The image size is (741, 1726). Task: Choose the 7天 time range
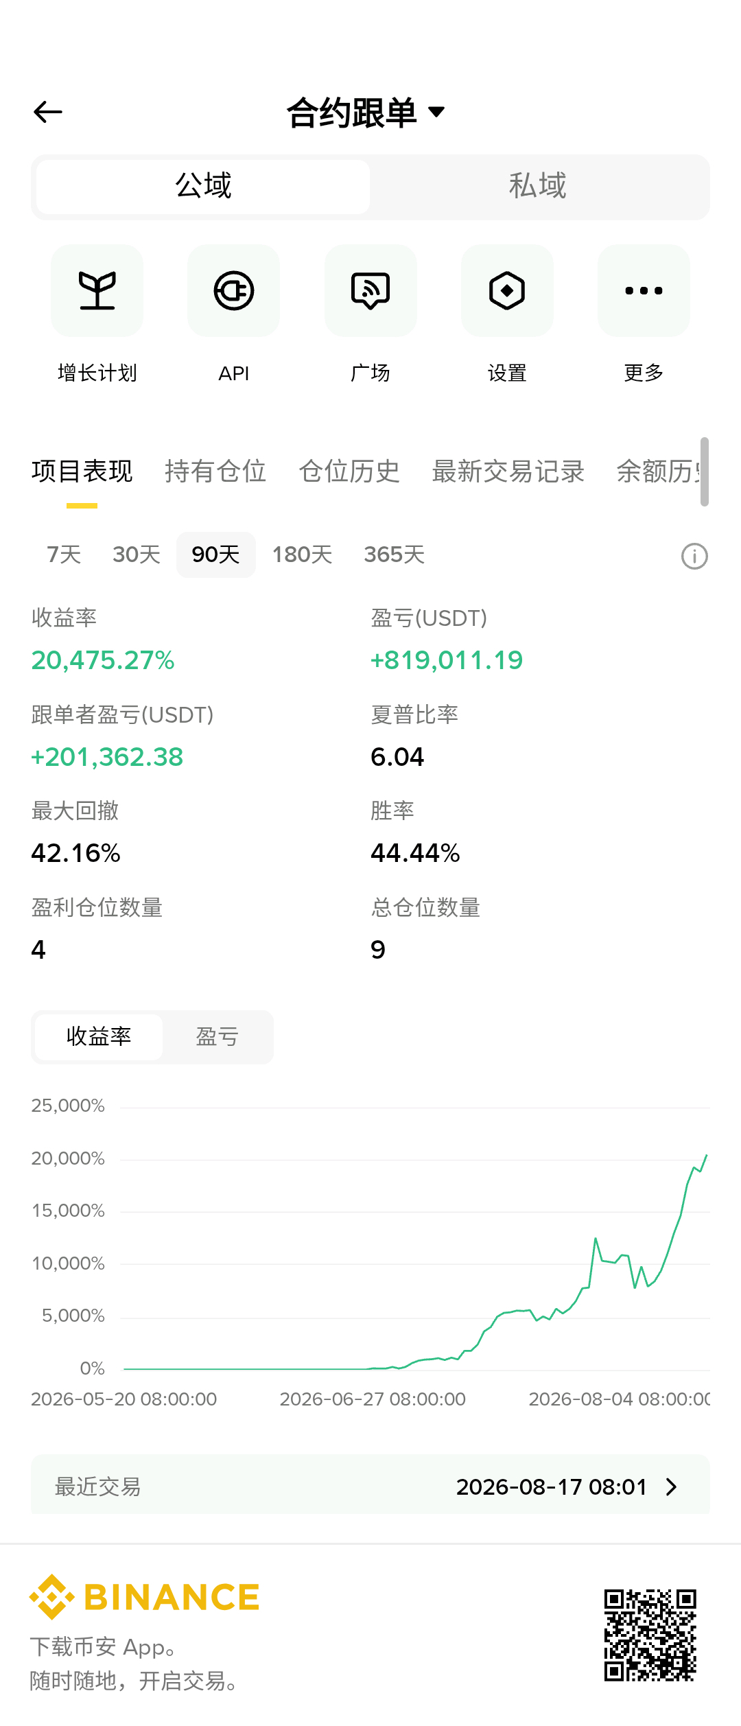pyautogui.click(x=64, y=555)
